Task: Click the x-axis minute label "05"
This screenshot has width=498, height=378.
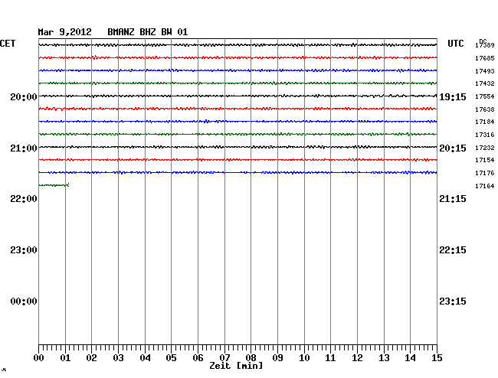Action: pyautogui.click(x=171, y=358)
